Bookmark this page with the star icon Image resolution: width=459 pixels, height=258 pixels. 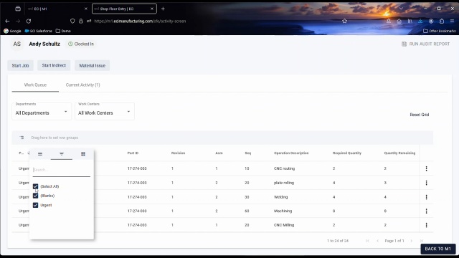coord(344,21)
